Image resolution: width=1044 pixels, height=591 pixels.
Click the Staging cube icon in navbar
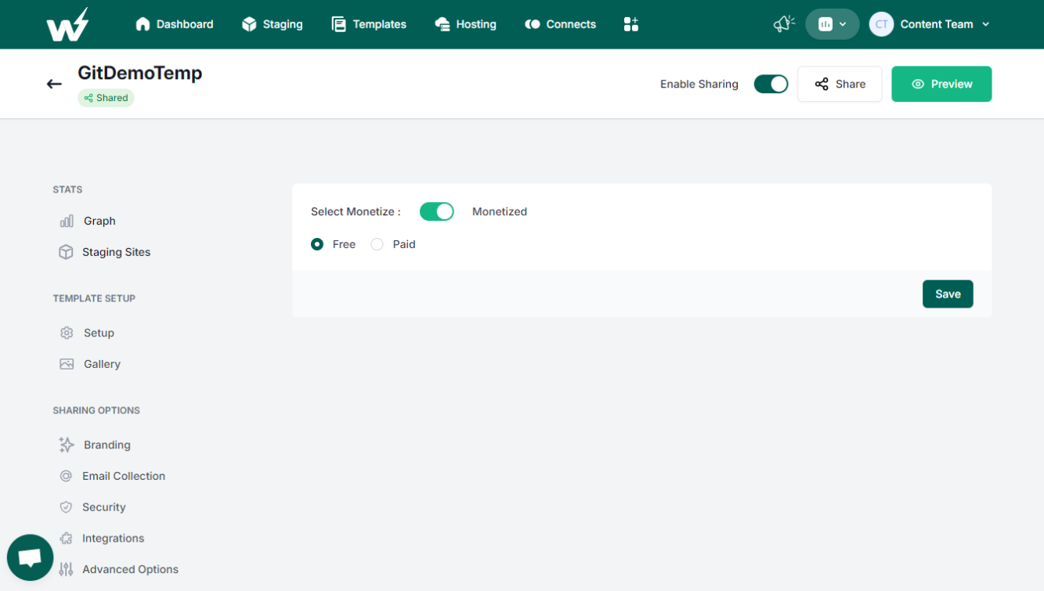[249, 24]
